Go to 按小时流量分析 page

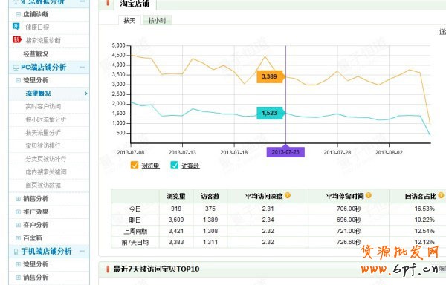tap(46, 119)
